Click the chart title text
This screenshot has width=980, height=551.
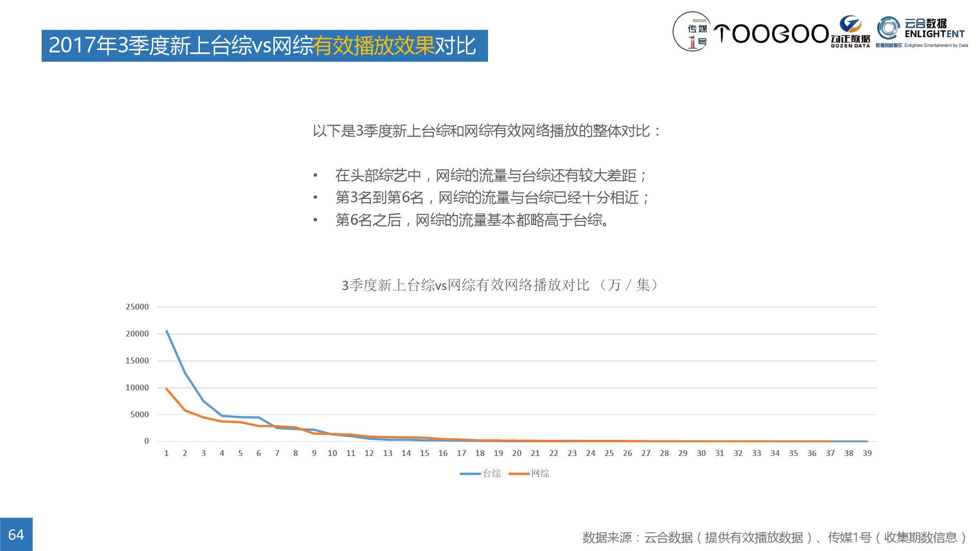tap(500, 285)
